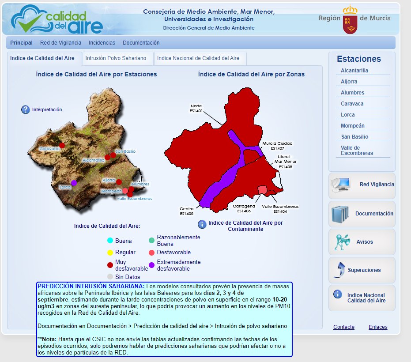Switch to the Intrusión Polvo Sahariano tab
This screenshot has height=362, width=411.
click(117, 58)
